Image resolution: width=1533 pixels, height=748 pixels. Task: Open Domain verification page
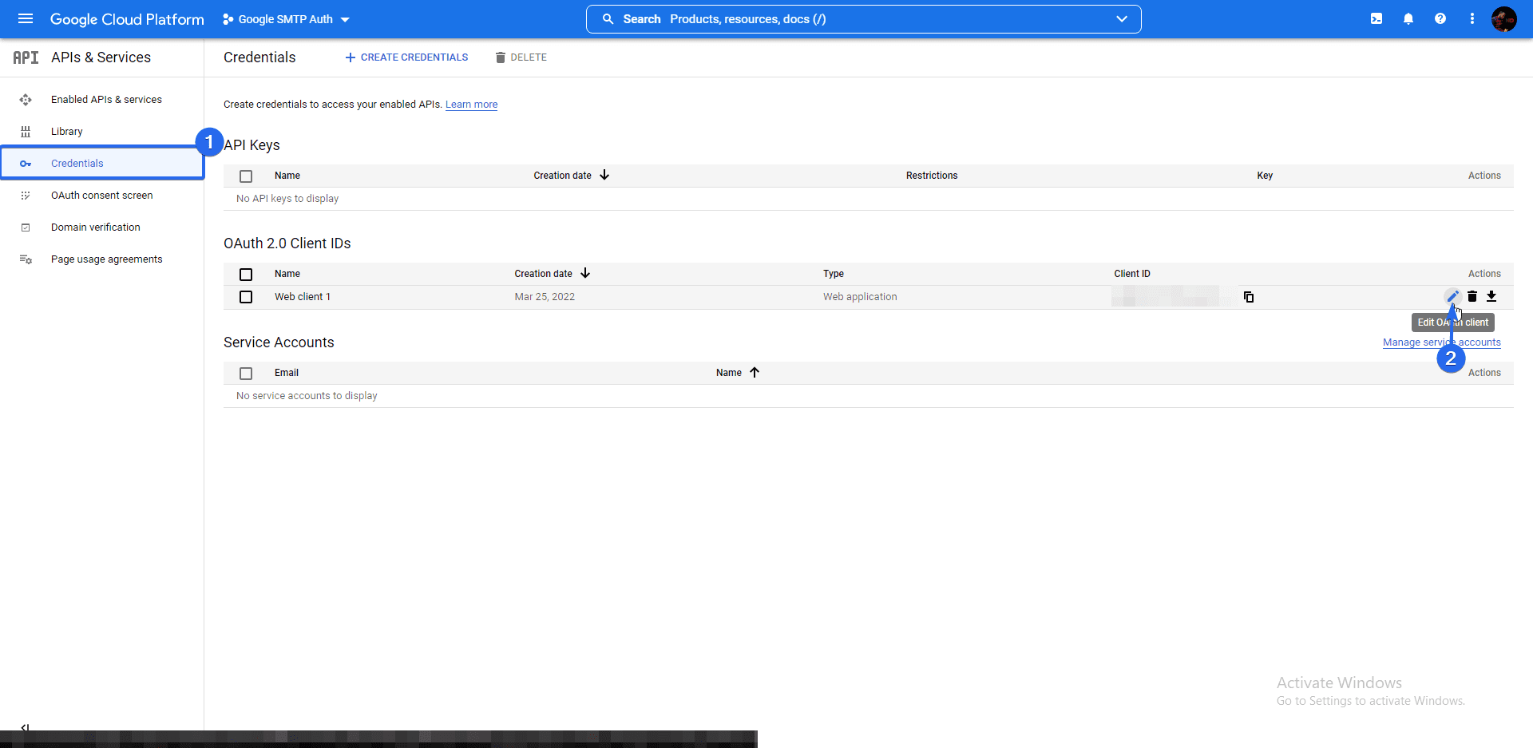[x=95, y=228]
